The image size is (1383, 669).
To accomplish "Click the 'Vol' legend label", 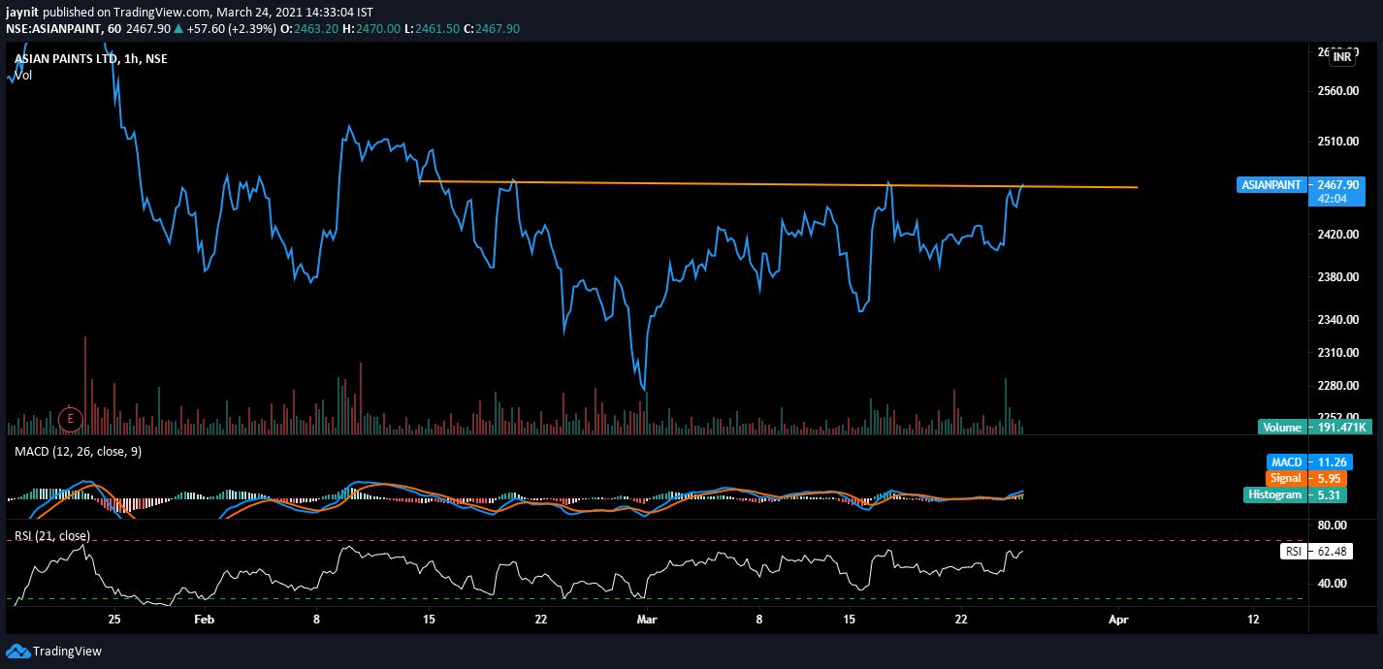I will pos(23,75).
